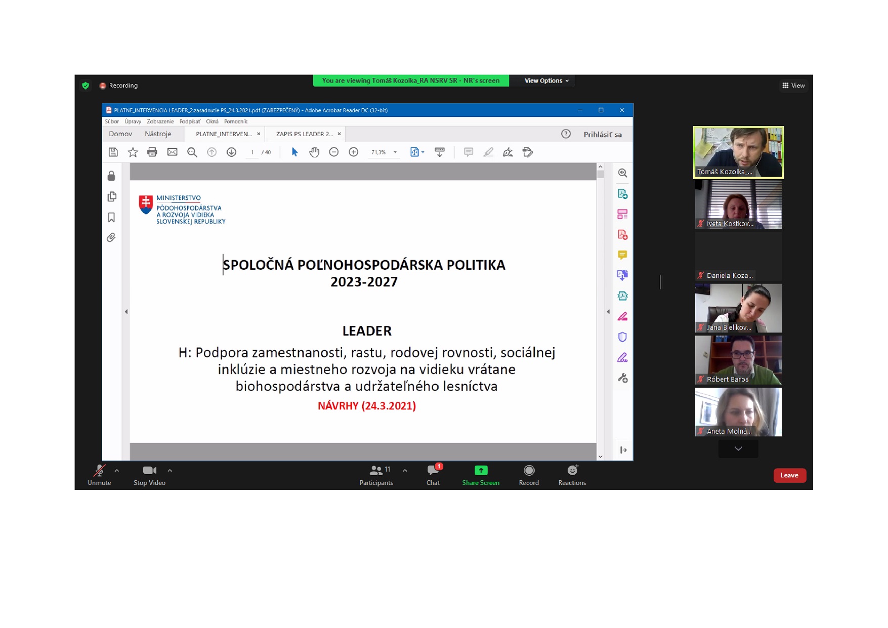Click the stamp tool icon in toolbar

[x=528, y=152]
